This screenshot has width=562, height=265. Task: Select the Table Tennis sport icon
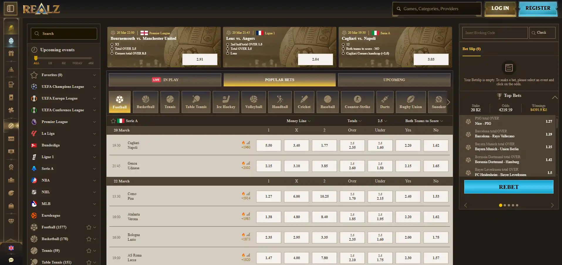196,102
